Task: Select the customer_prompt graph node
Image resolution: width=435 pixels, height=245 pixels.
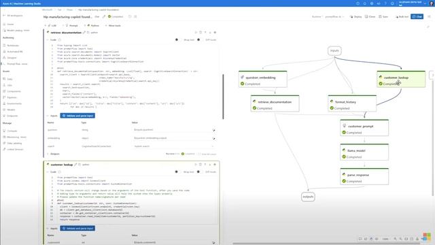Action: (x=364, y=128)
